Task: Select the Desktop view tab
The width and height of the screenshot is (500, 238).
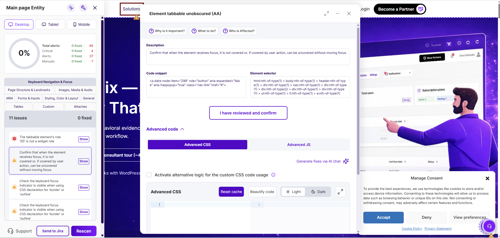Action: 19,24
